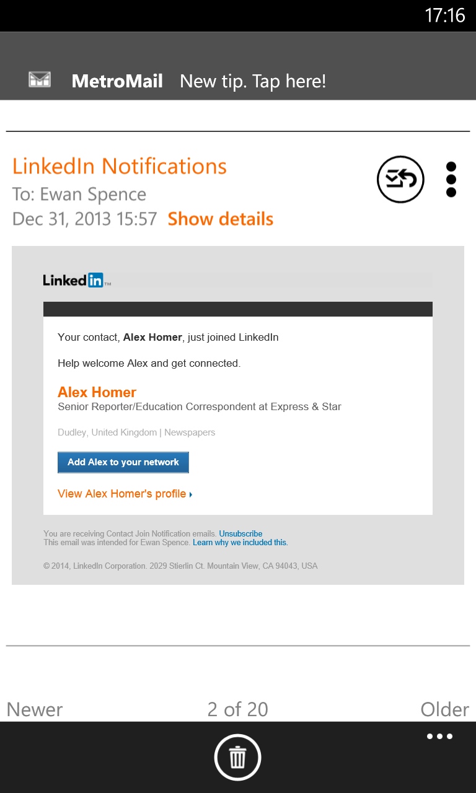The width and height of the screenshot is (476, 793).
Task: Open the vertical three-dot message menu
Action: tap(451, 180)
